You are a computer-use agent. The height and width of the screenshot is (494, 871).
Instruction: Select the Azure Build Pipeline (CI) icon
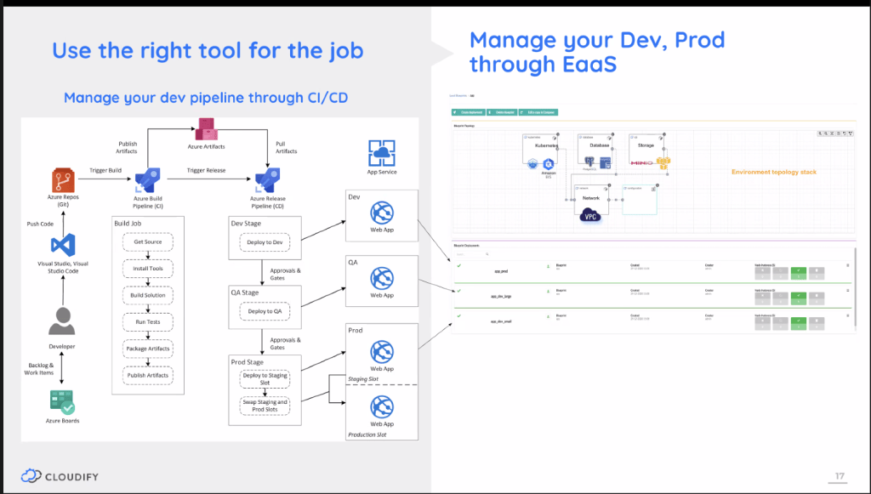click(147, 181)
